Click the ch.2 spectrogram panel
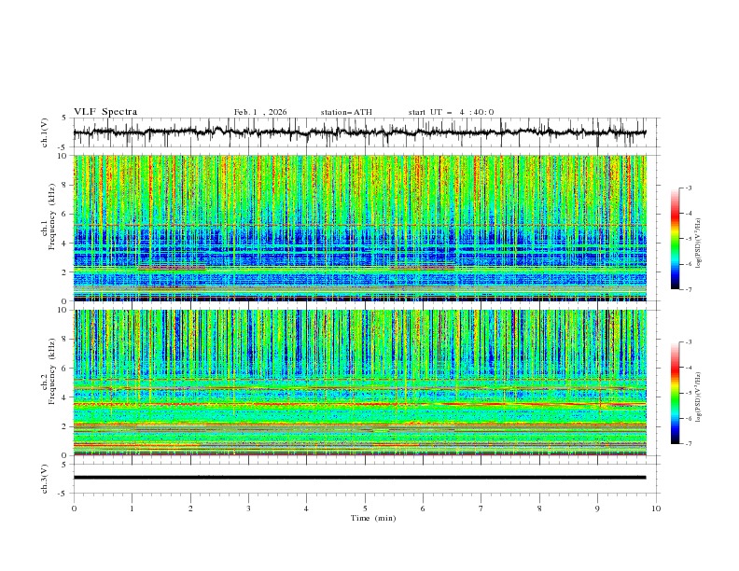Image resolution: width=739 pixels, height=571 pixels. tap(359, 383)
